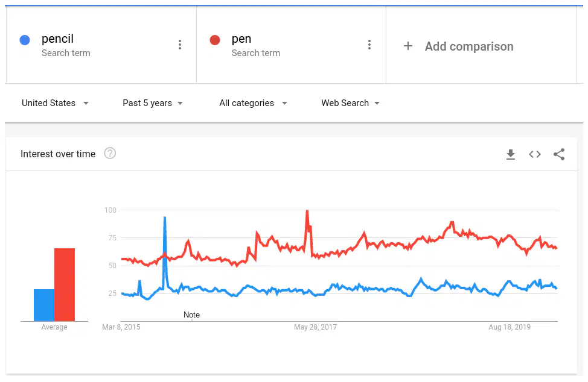Download the Interest over time data
588x382 pixels.
pos(510,154)
